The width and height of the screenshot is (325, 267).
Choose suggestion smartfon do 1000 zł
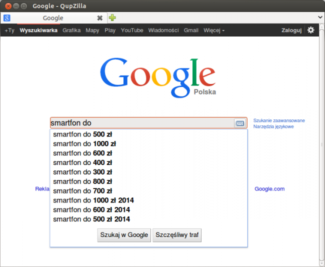[x=149, y=143]
